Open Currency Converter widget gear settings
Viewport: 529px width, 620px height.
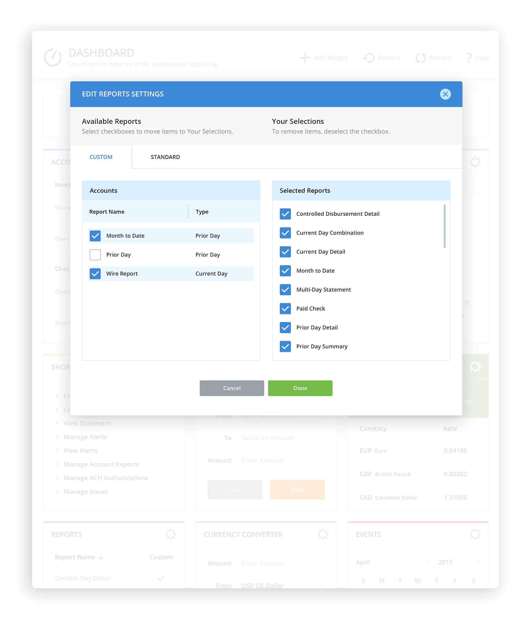pos(323,534)
